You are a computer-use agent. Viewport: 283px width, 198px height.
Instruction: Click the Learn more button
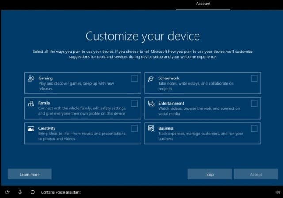(x=30, y=174)
